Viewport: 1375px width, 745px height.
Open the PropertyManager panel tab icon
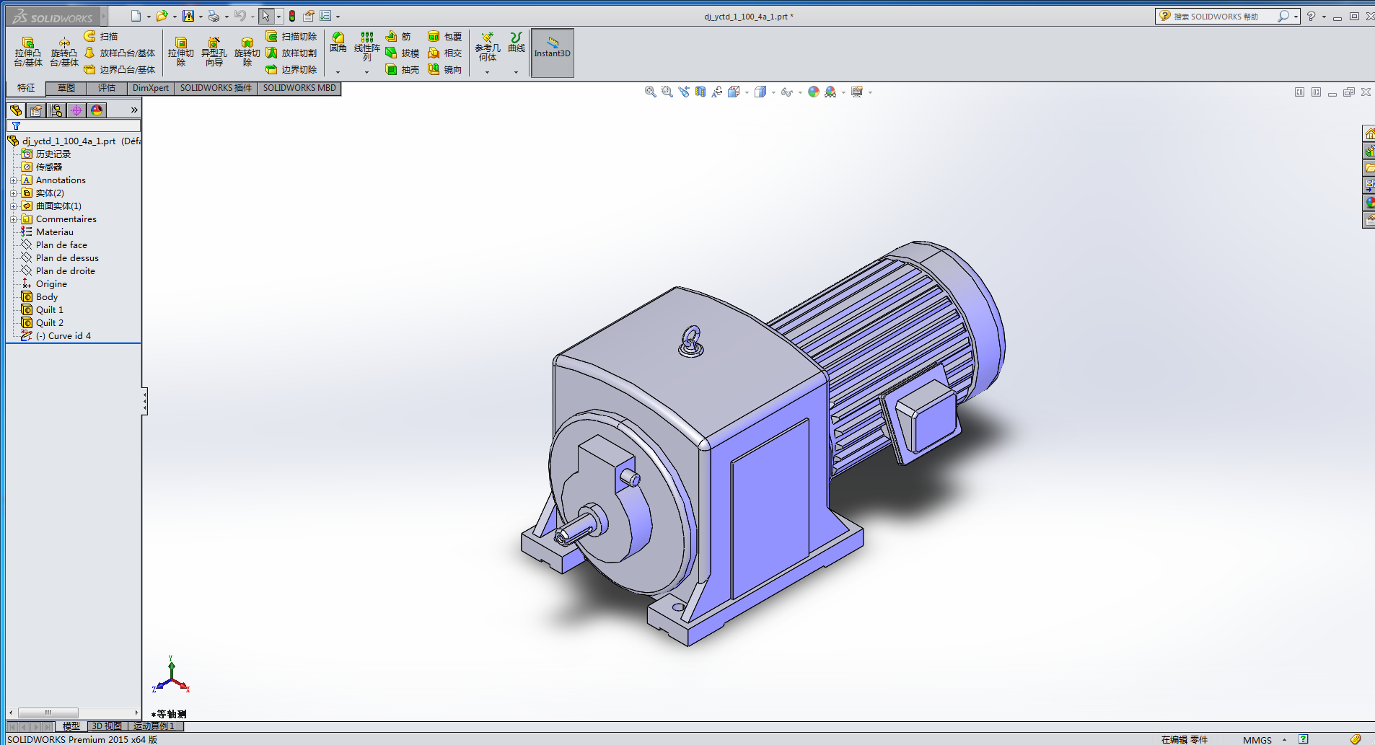36,110
